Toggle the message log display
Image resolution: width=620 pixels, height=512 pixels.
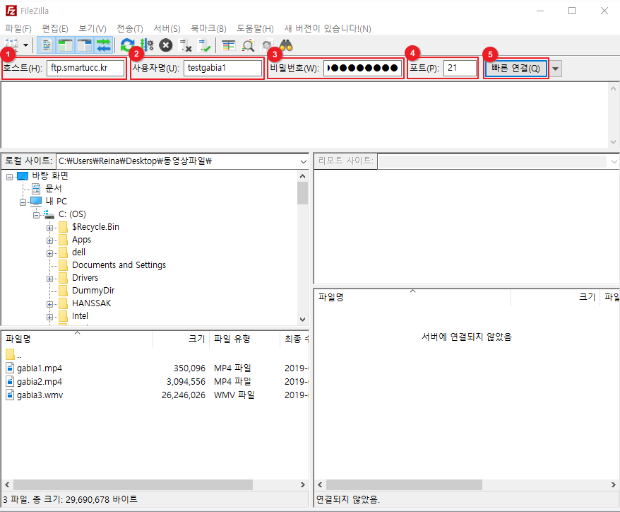47,45
